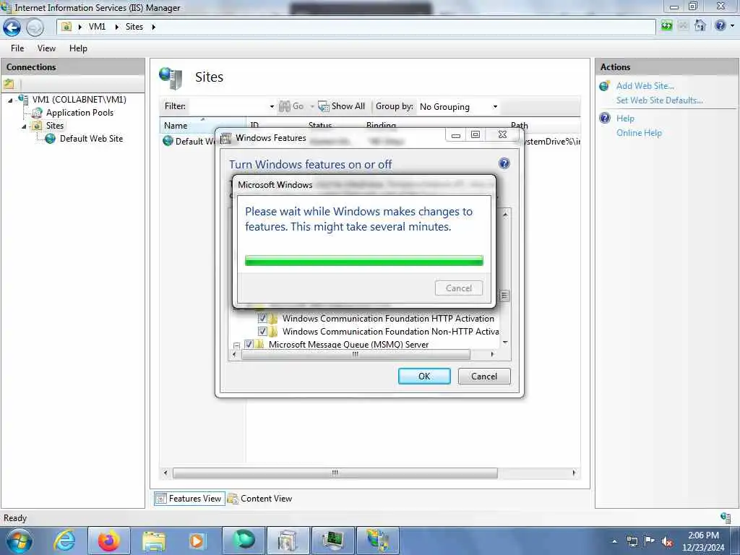Click the stop loading icon in IIS toolbar
The width and height of the screenshot is (740, 555).
tap(683, 25)
